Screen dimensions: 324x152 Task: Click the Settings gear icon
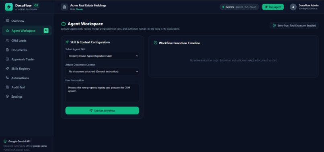click(x=7, y=97)
